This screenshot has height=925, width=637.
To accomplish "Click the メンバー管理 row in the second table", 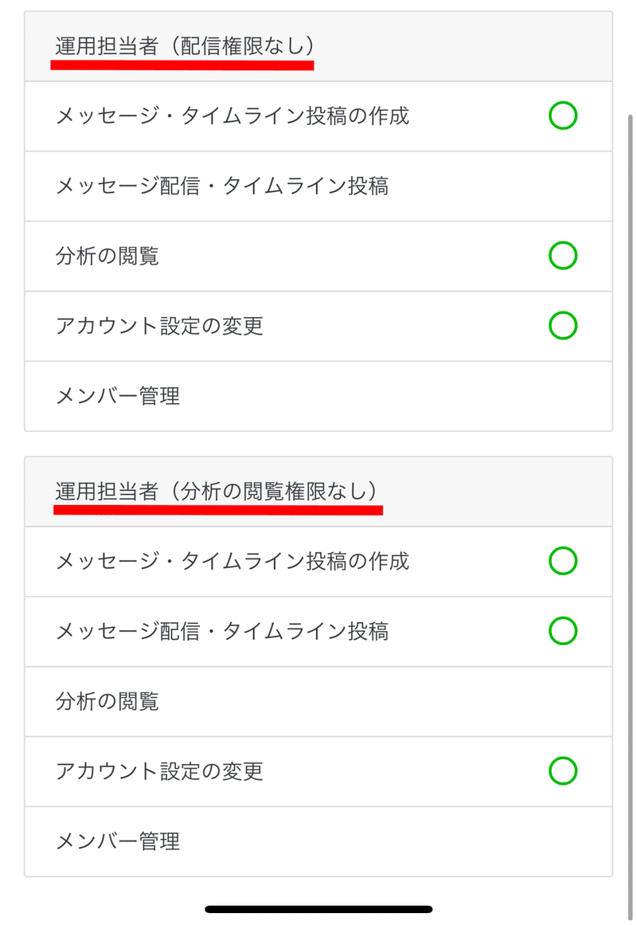I will pyautogui.click(x=318, y=841).
